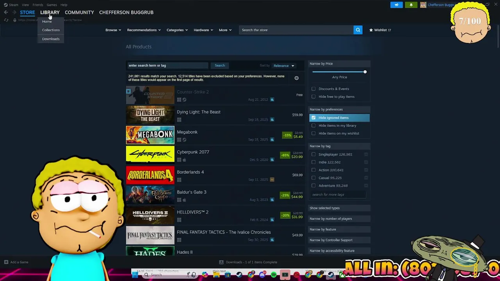Enable the Discounts & Events checkbox
The height and width of the screenshot is (281, 500).
313,89
